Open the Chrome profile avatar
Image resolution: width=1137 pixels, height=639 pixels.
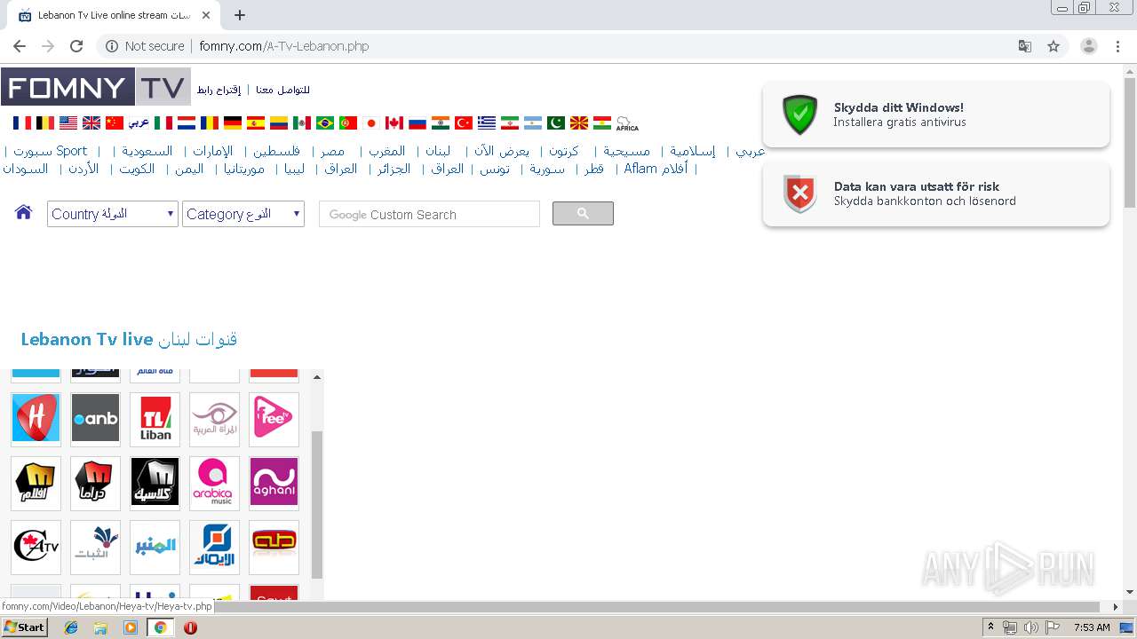(1089, 46)
